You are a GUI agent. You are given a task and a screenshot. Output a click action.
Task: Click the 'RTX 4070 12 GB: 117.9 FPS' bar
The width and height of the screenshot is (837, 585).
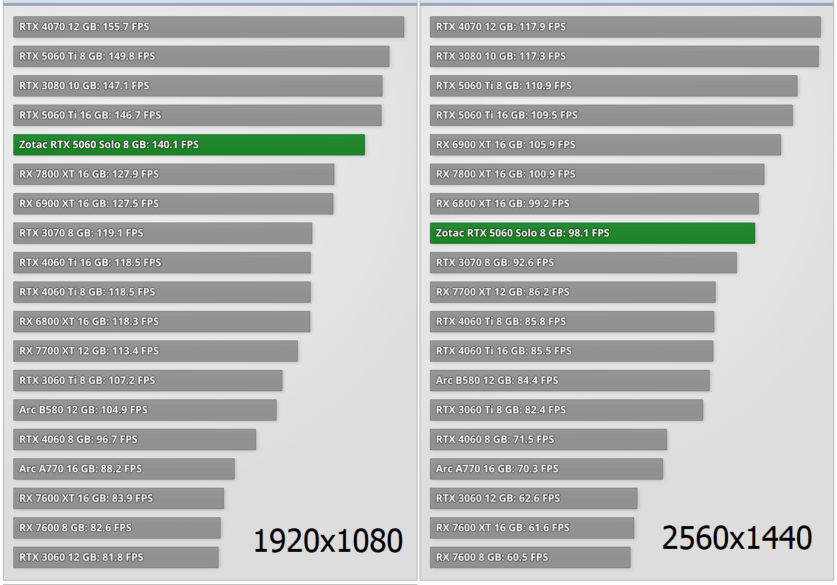coord(625,27)
